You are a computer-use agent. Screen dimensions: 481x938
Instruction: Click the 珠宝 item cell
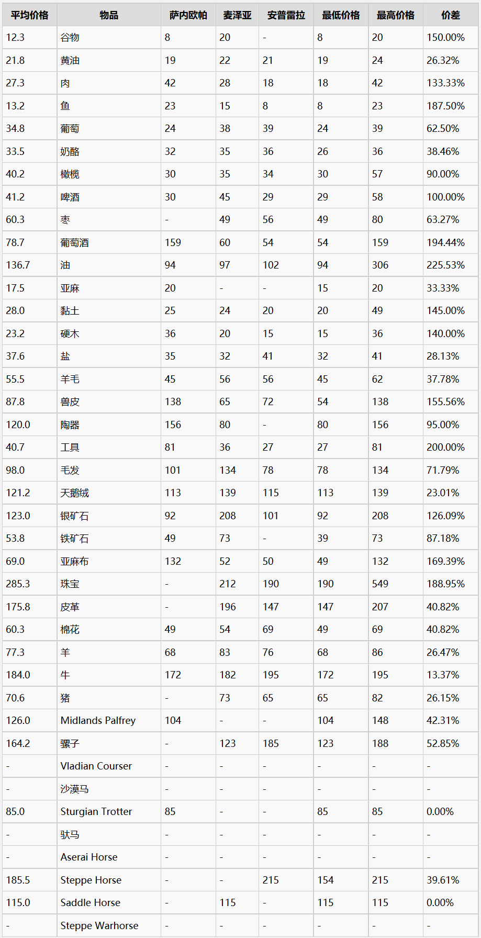[109, 584]
